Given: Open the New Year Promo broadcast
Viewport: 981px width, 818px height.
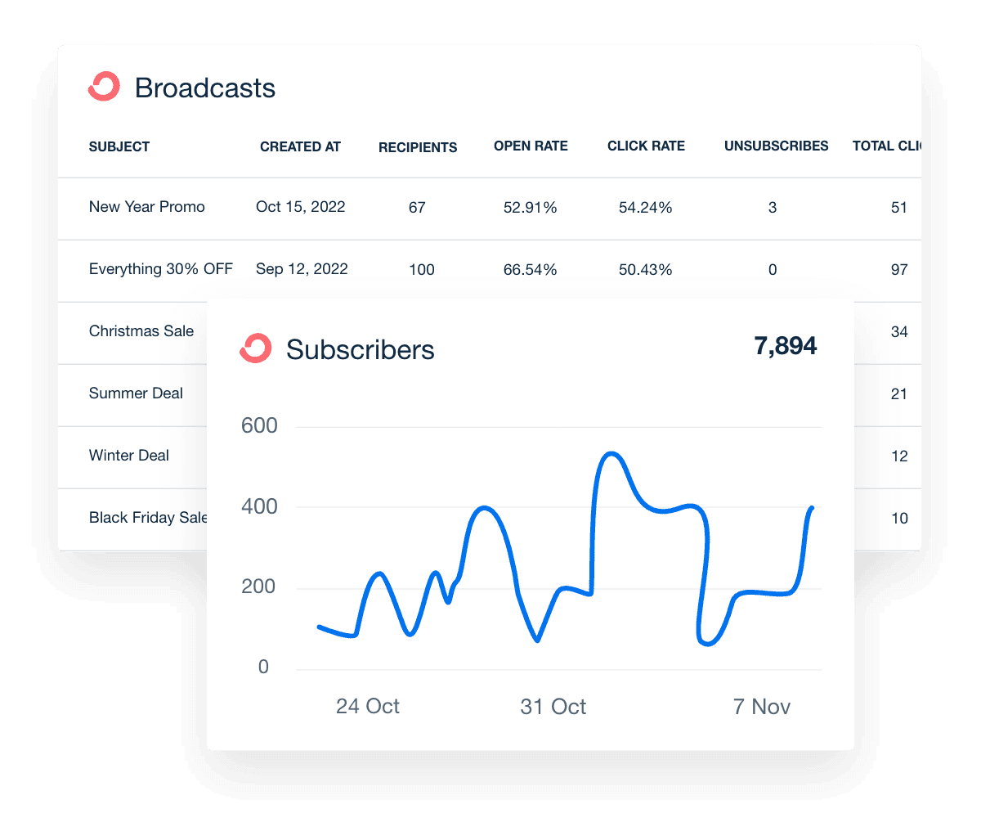Looking at the screenshot, I should [x=146, y=207].
